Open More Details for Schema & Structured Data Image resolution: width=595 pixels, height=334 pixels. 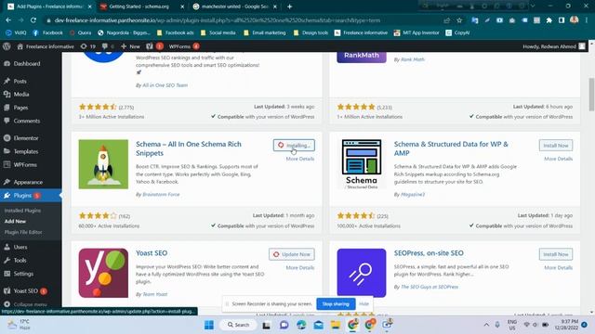(558, 159)
